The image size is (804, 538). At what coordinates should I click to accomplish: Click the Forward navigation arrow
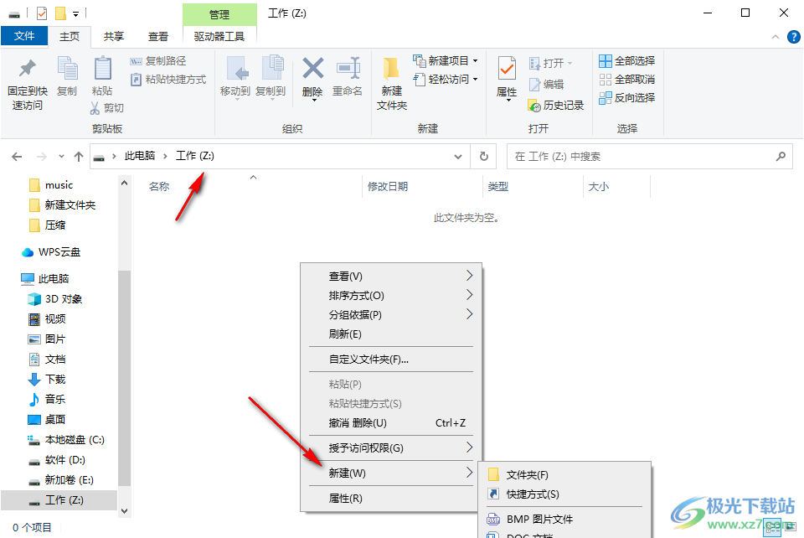(42, 157)
